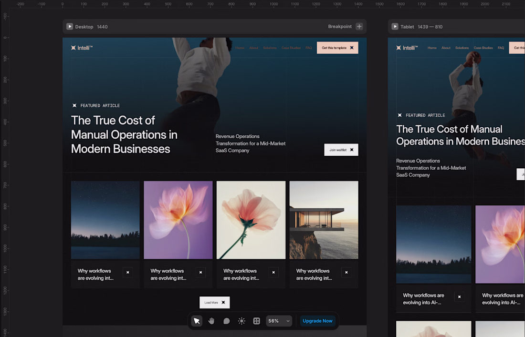The image size is (525, 337).
Task: Select the cliff house thumbnail
Action: coord(324,220)
